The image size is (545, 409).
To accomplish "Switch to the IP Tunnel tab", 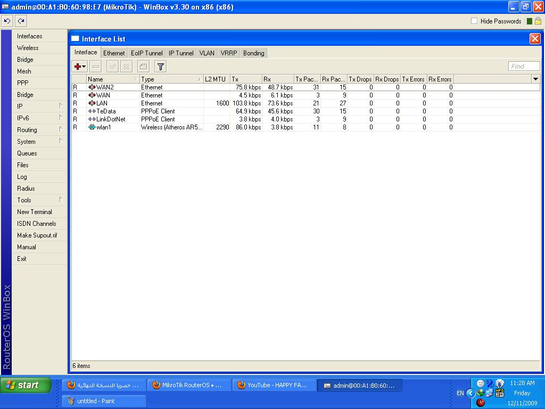I will (181, 53).
